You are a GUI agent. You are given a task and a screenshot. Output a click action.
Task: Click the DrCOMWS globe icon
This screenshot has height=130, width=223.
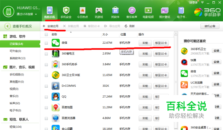pos(56,86)
